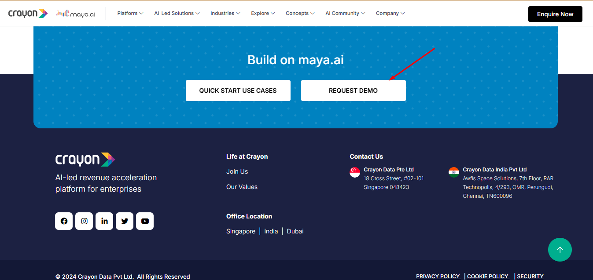The image size is (593, 280).
Task: Click the 2024 Crayon Data copyright text
Action: click(123, 276)
